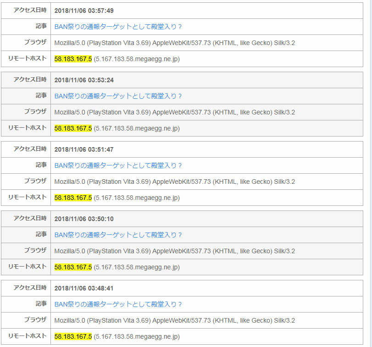The image size is (372, 347).
Task: Select access time 2018/11/06 03:53:24
Action: tap(84, 80)
